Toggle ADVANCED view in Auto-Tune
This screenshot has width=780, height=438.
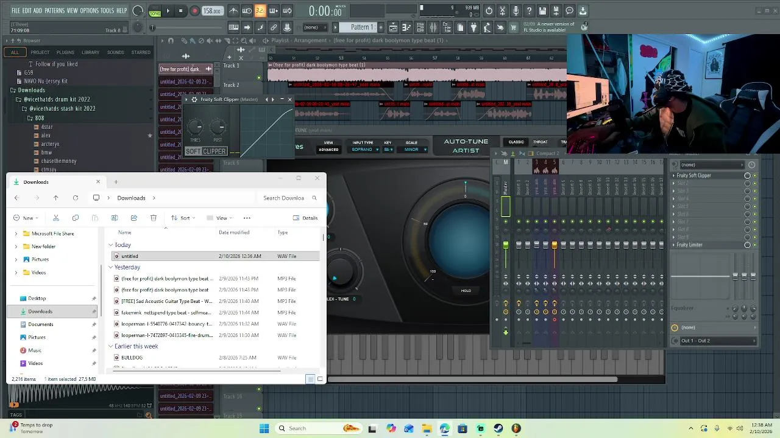[328, 150]
